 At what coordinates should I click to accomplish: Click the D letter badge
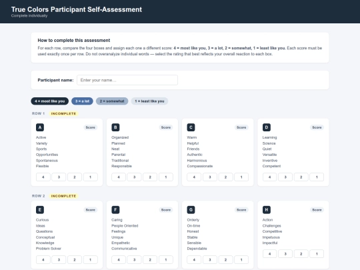click(267, 127)
